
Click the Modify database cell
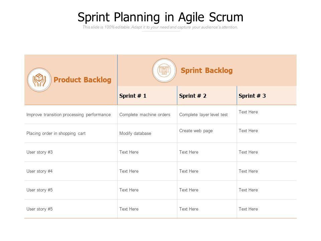click(135, 133)
